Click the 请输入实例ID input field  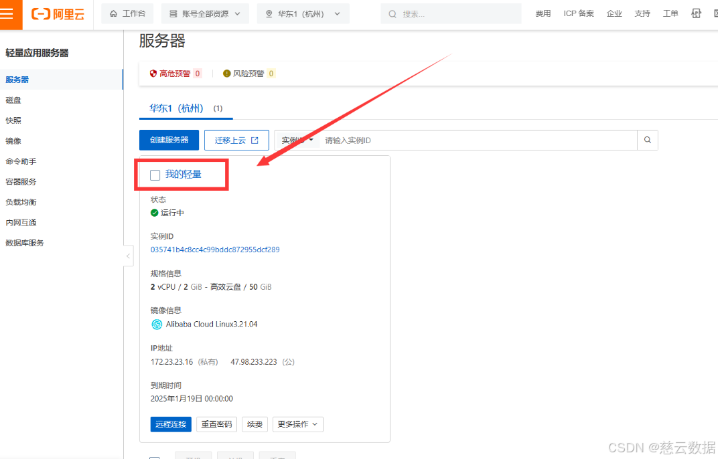click(478, 140)
